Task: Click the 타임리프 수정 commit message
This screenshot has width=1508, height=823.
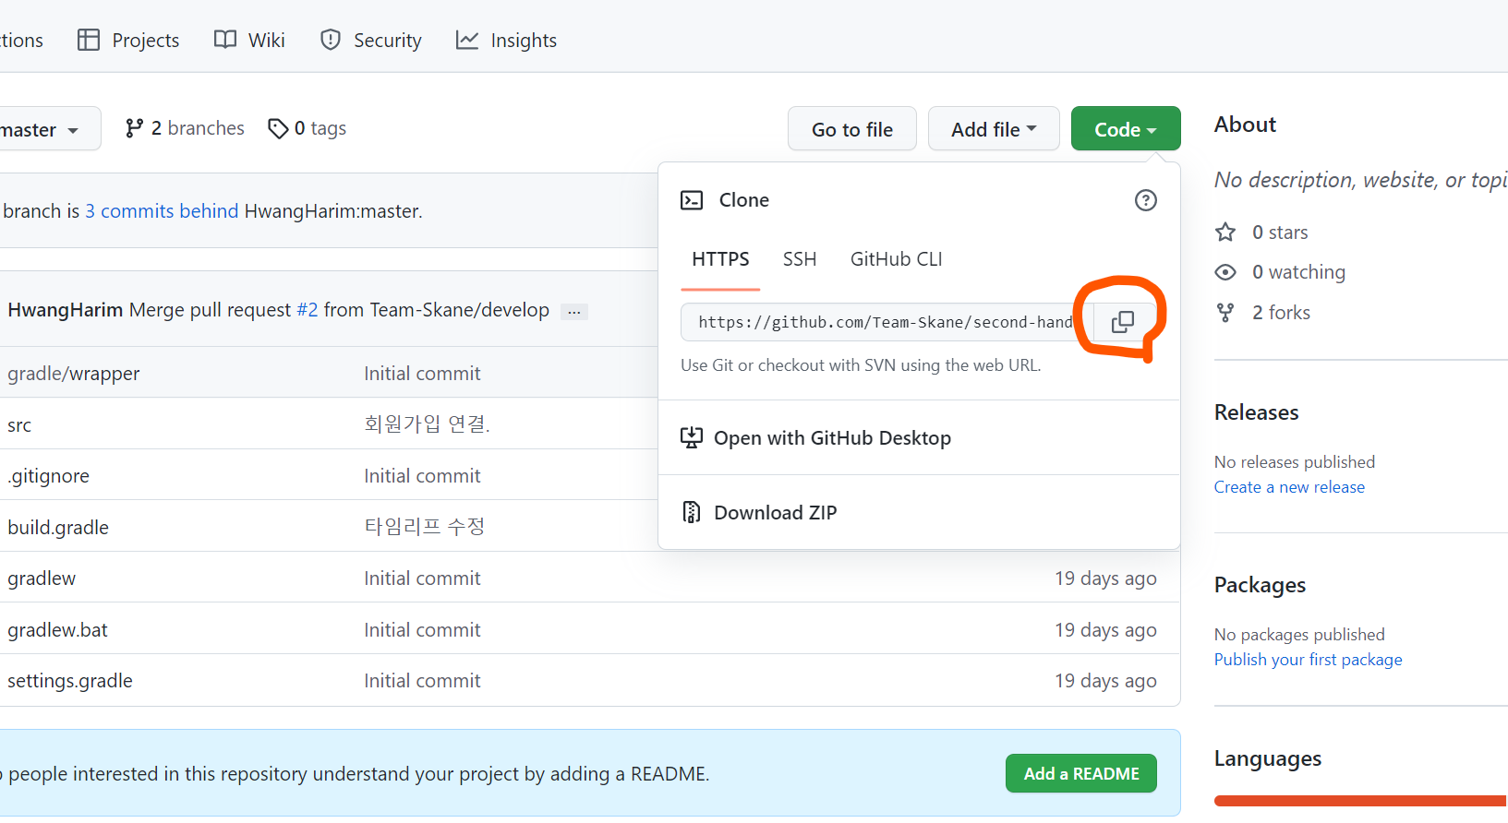Action: pos(425,527)
